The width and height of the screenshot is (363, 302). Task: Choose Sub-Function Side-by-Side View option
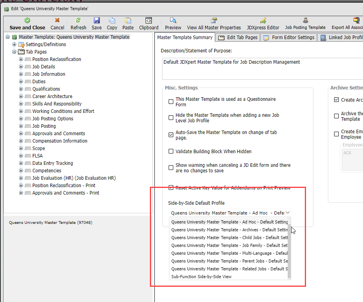click(x=201, y=277)
